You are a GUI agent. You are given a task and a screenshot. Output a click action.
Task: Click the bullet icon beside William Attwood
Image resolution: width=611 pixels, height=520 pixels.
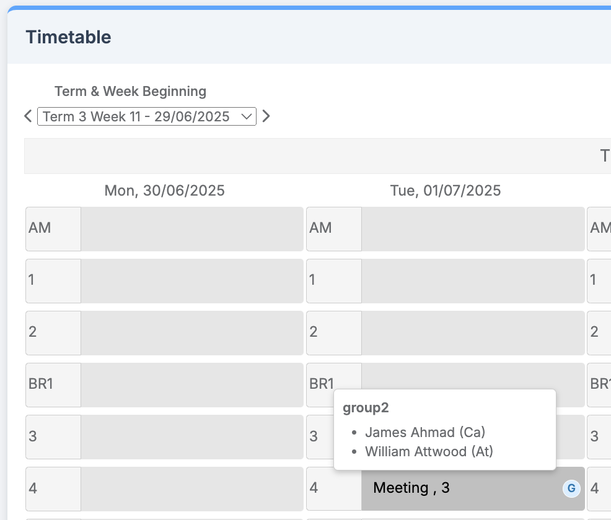(x=353, y=451)
